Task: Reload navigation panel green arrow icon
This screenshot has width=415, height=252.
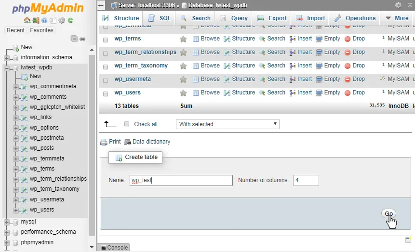Action: pyautogui.click(x=70, y=20)
